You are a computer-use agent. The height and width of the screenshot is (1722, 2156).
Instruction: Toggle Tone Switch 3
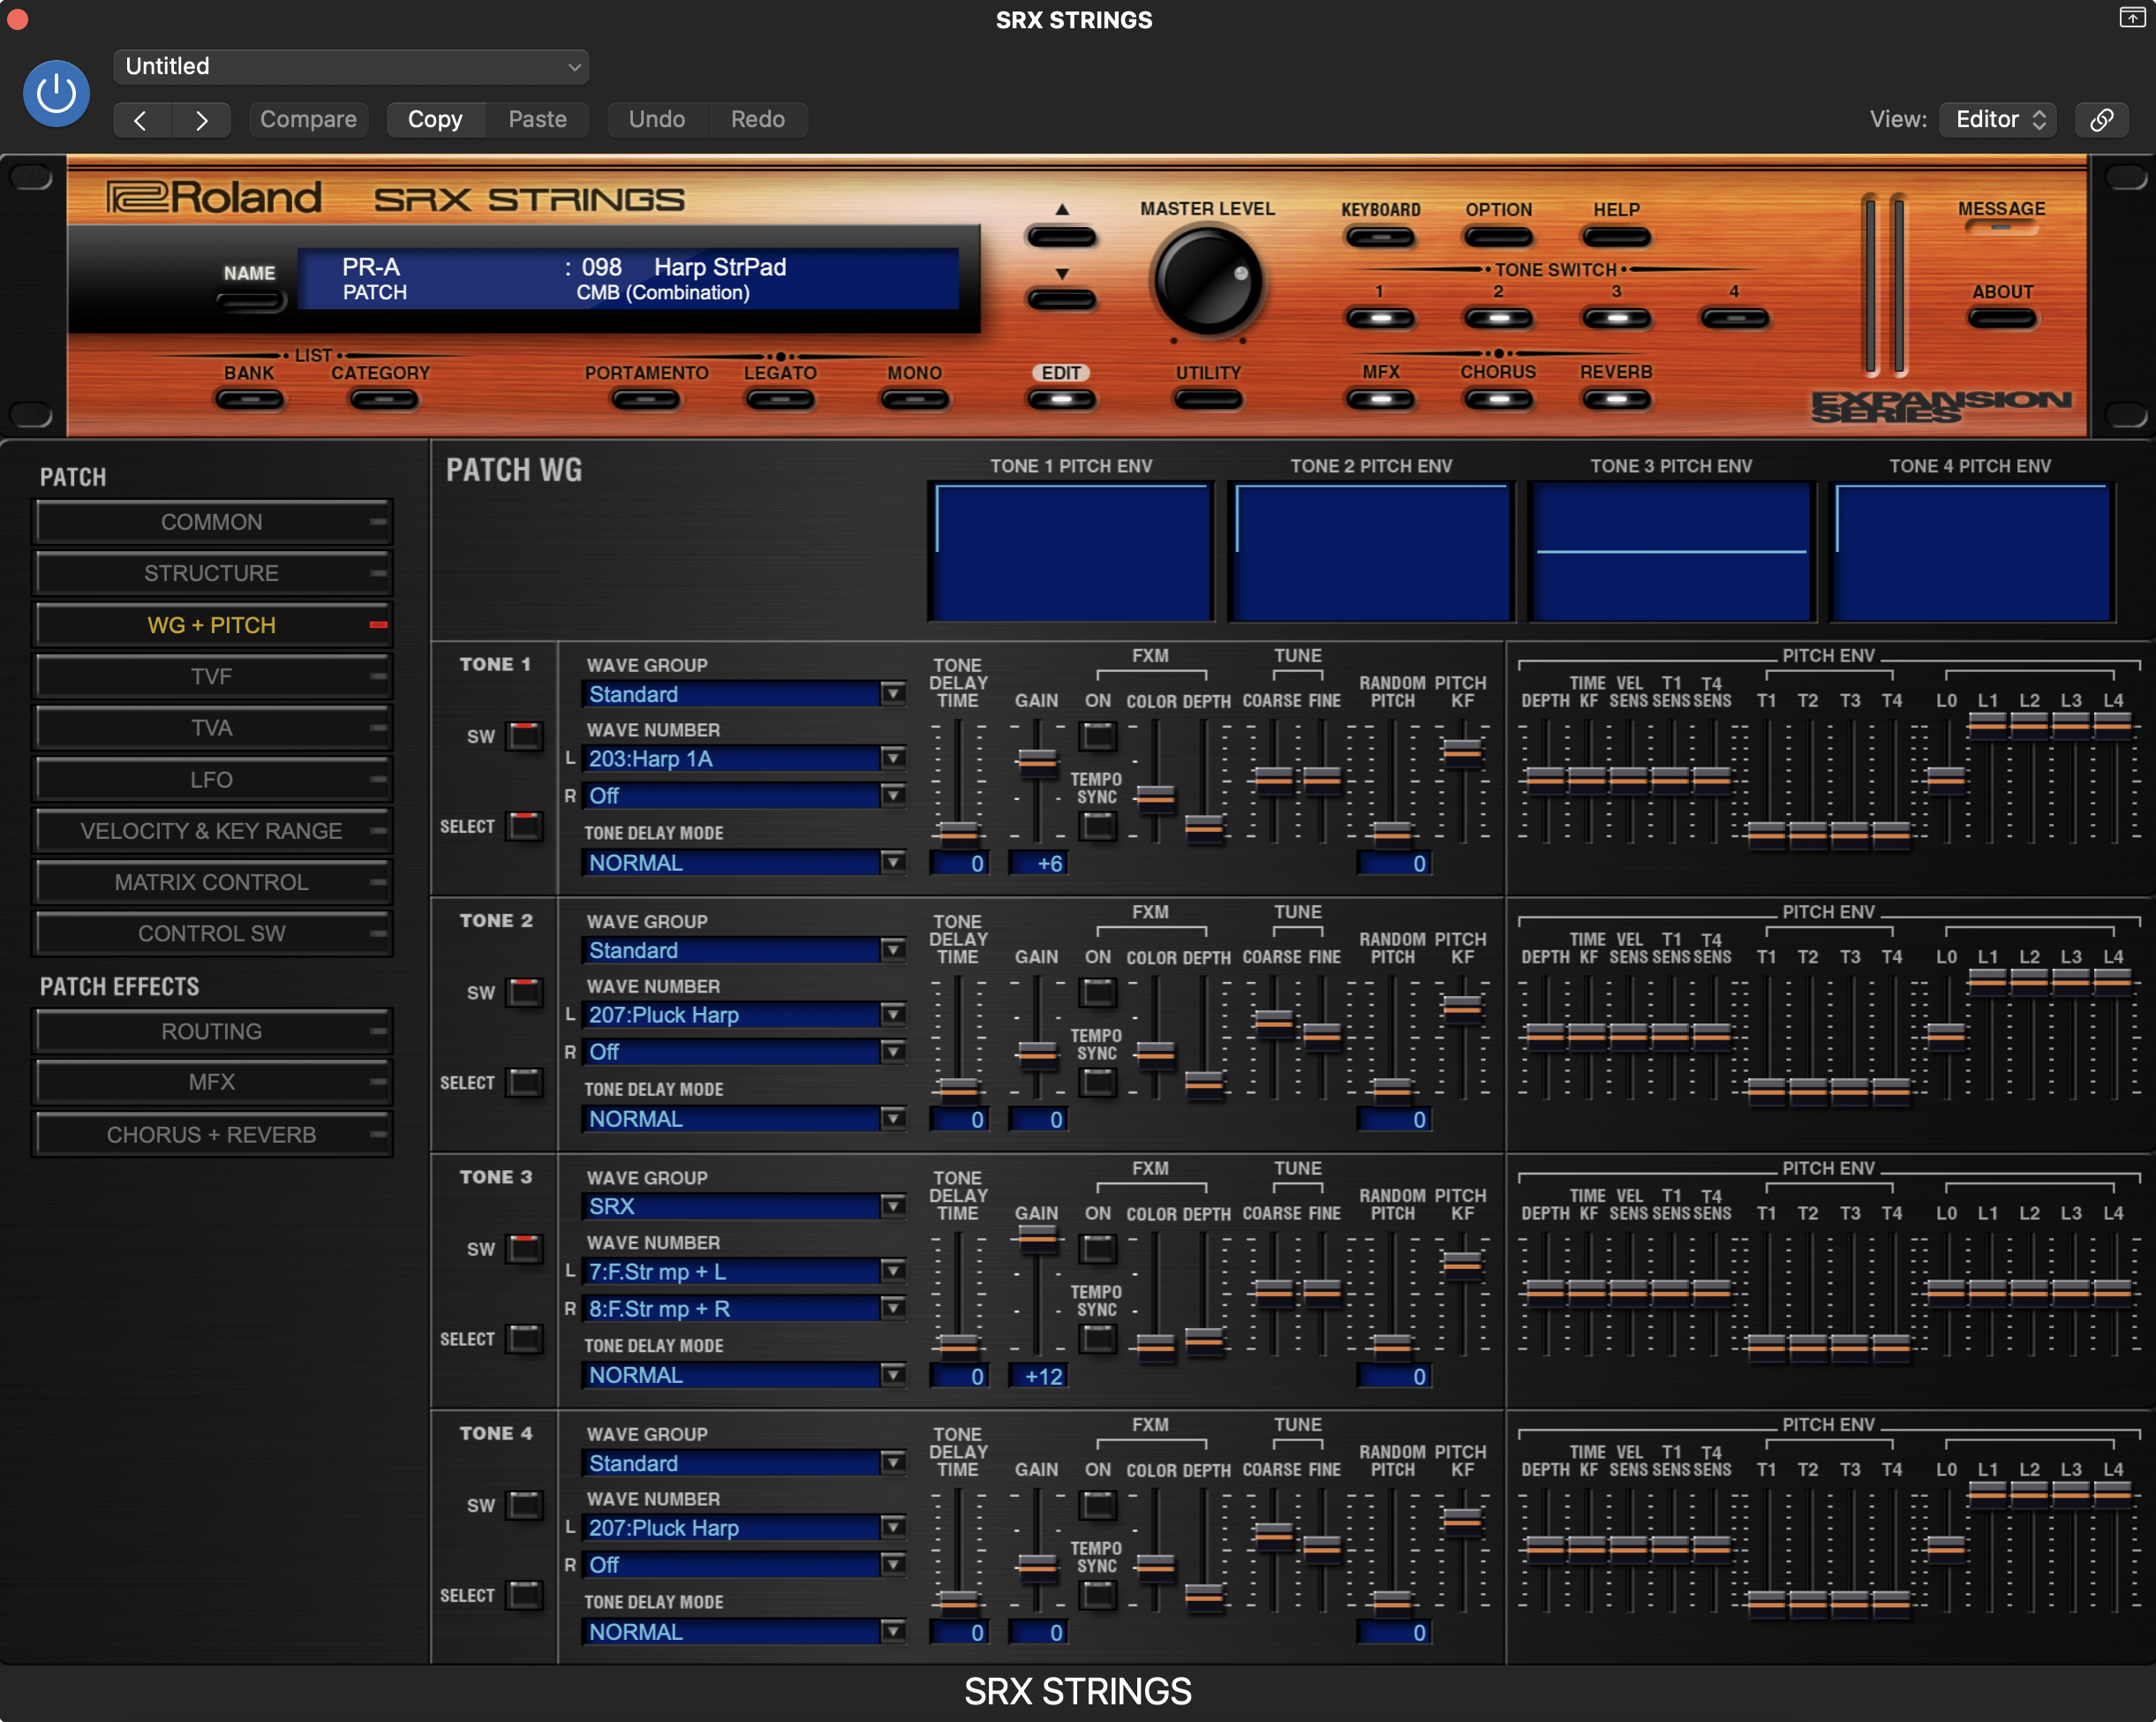[1616, 319]
